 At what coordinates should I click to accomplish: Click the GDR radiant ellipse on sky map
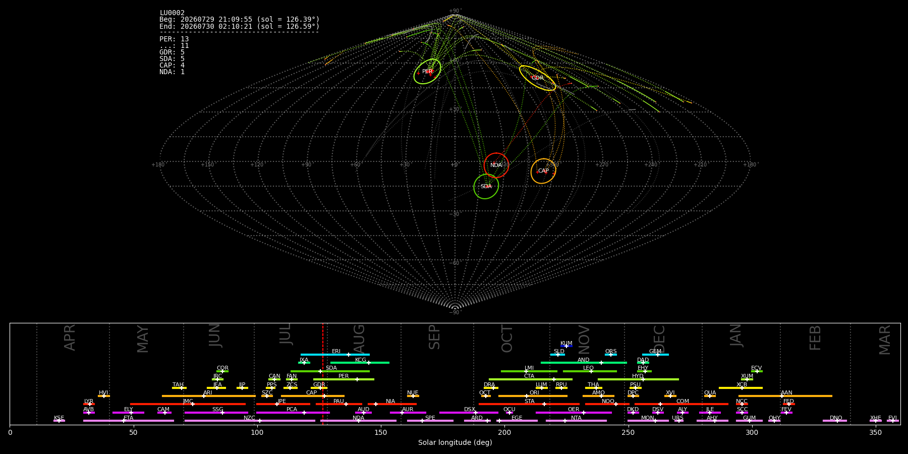click(538, 78)
